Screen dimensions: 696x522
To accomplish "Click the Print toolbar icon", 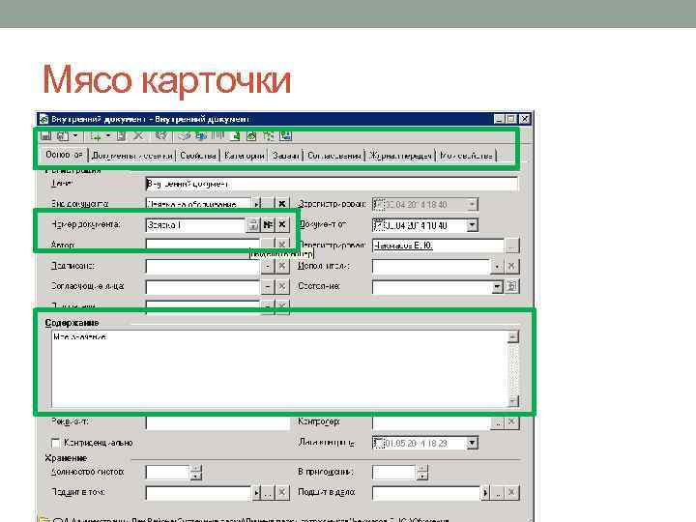I will click(x=63, y=136).
